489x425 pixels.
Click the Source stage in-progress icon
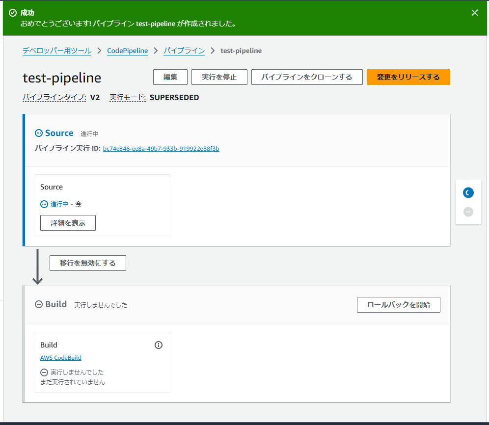coord(39,133)
